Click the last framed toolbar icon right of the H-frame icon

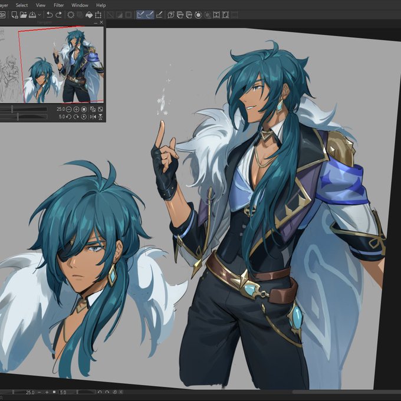(x=225, y=15)
